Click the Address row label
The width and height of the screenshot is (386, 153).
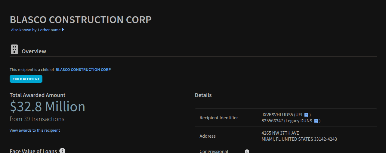208,136
